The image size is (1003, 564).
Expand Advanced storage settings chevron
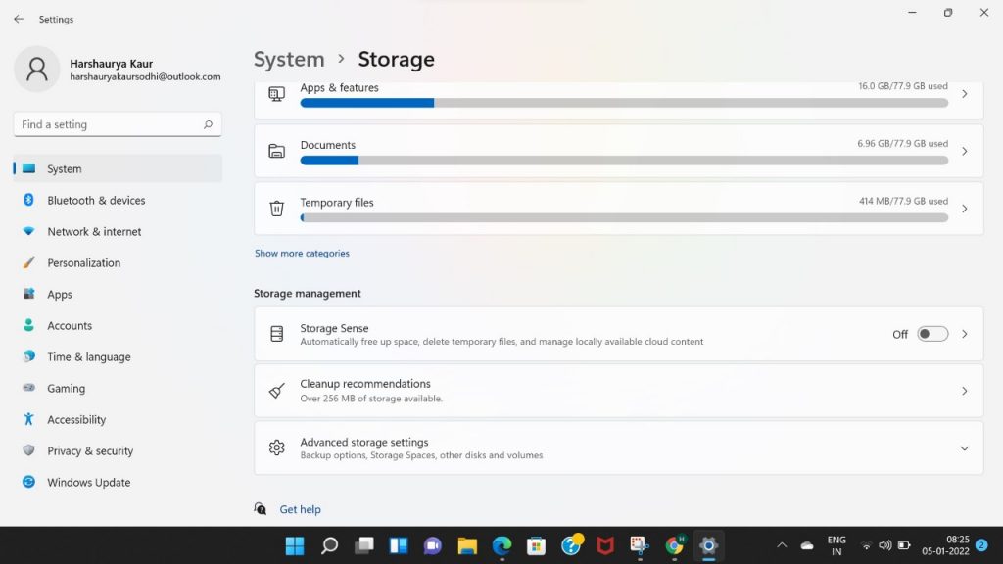click(964, 448)
